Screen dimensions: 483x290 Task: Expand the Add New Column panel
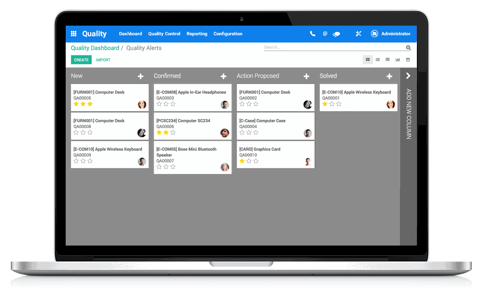point(408,76)
